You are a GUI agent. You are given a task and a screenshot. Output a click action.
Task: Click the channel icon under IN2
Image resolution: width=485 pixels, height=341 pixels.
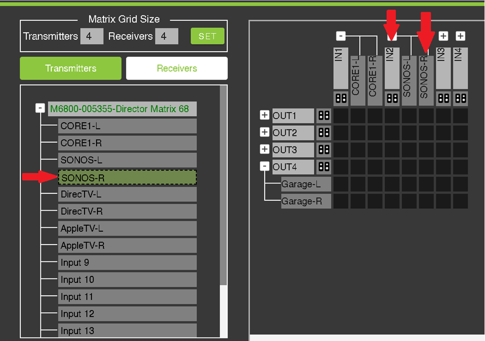[x=392, y=98]
